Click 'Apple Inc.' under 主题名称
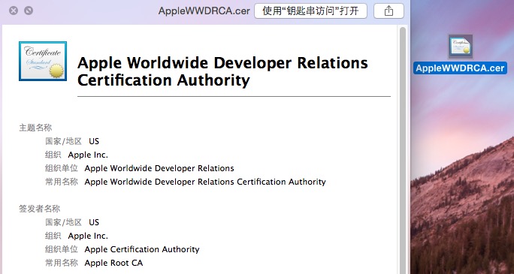This screenshot has width=514, height=274. 88,155
